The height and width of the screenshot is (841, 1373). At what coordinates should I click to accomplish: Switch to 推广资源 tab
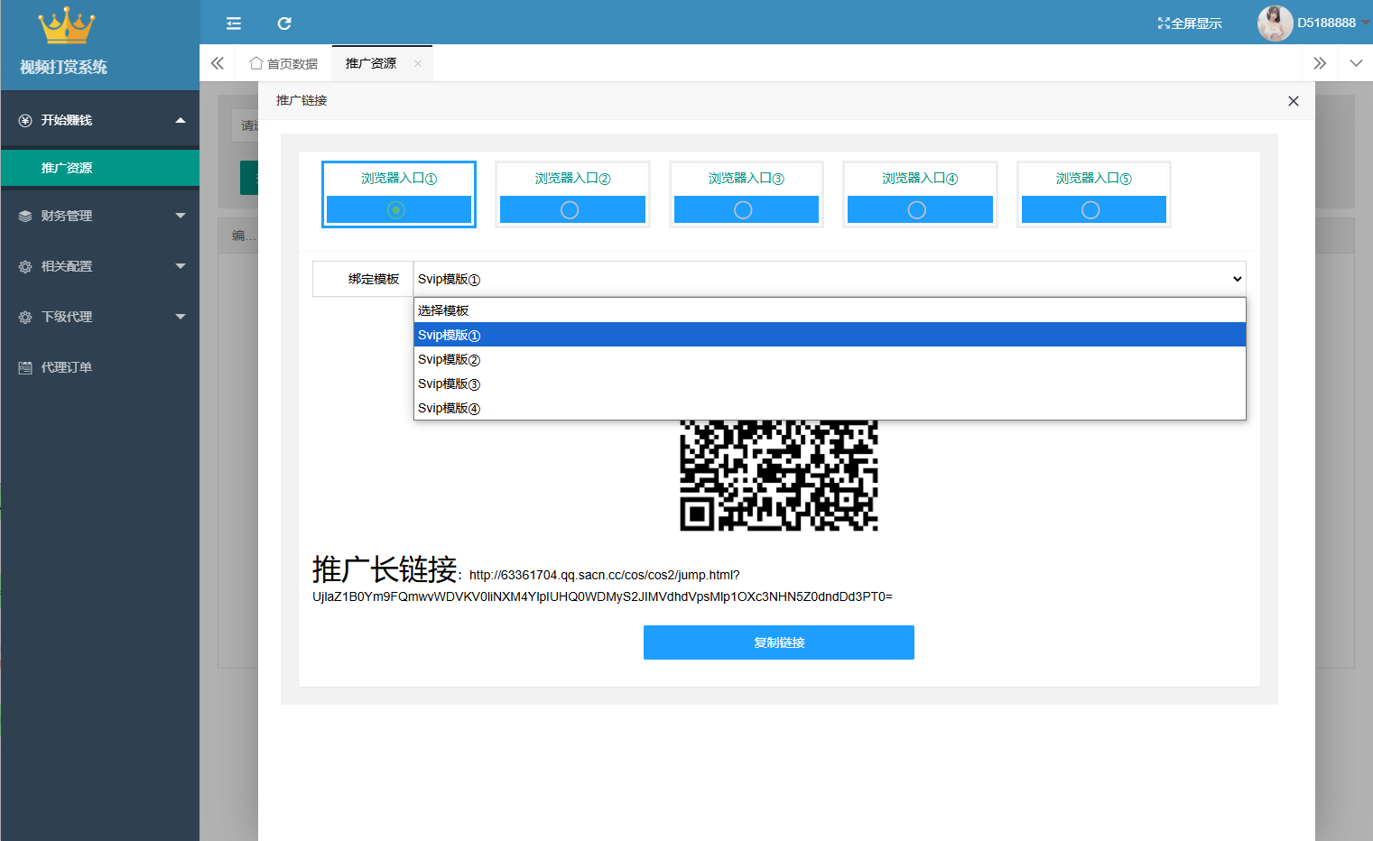371,63
